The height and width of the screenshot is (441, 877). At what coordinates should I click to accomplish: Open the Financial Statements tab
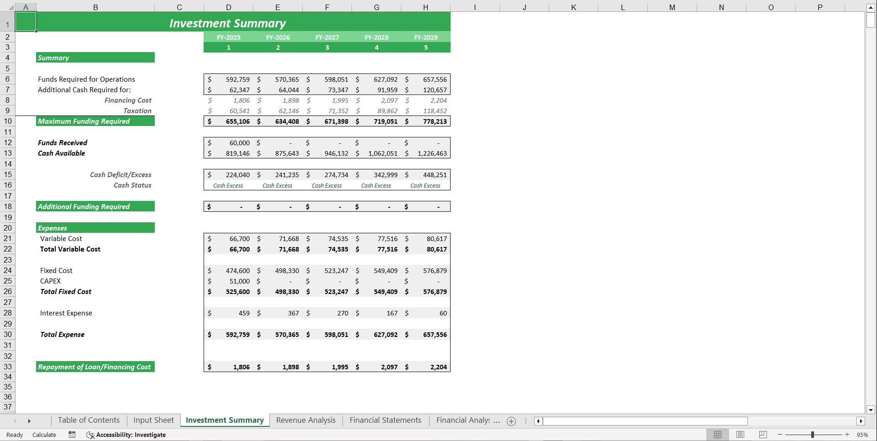385,420
